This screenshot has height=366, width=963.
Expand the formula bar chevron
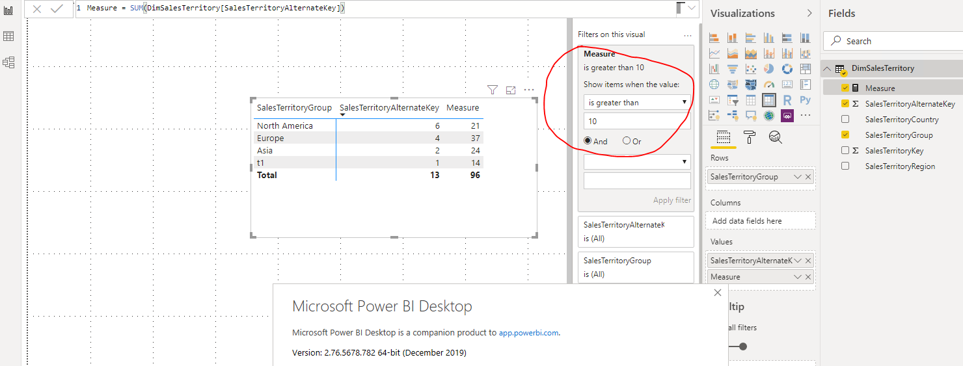pyautogui.click(x=692, y=8)
